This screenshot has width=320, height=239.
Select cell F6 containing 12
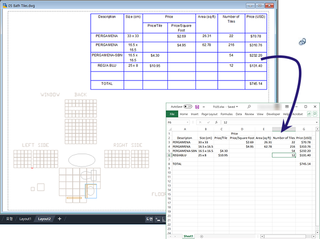[284, 155]
